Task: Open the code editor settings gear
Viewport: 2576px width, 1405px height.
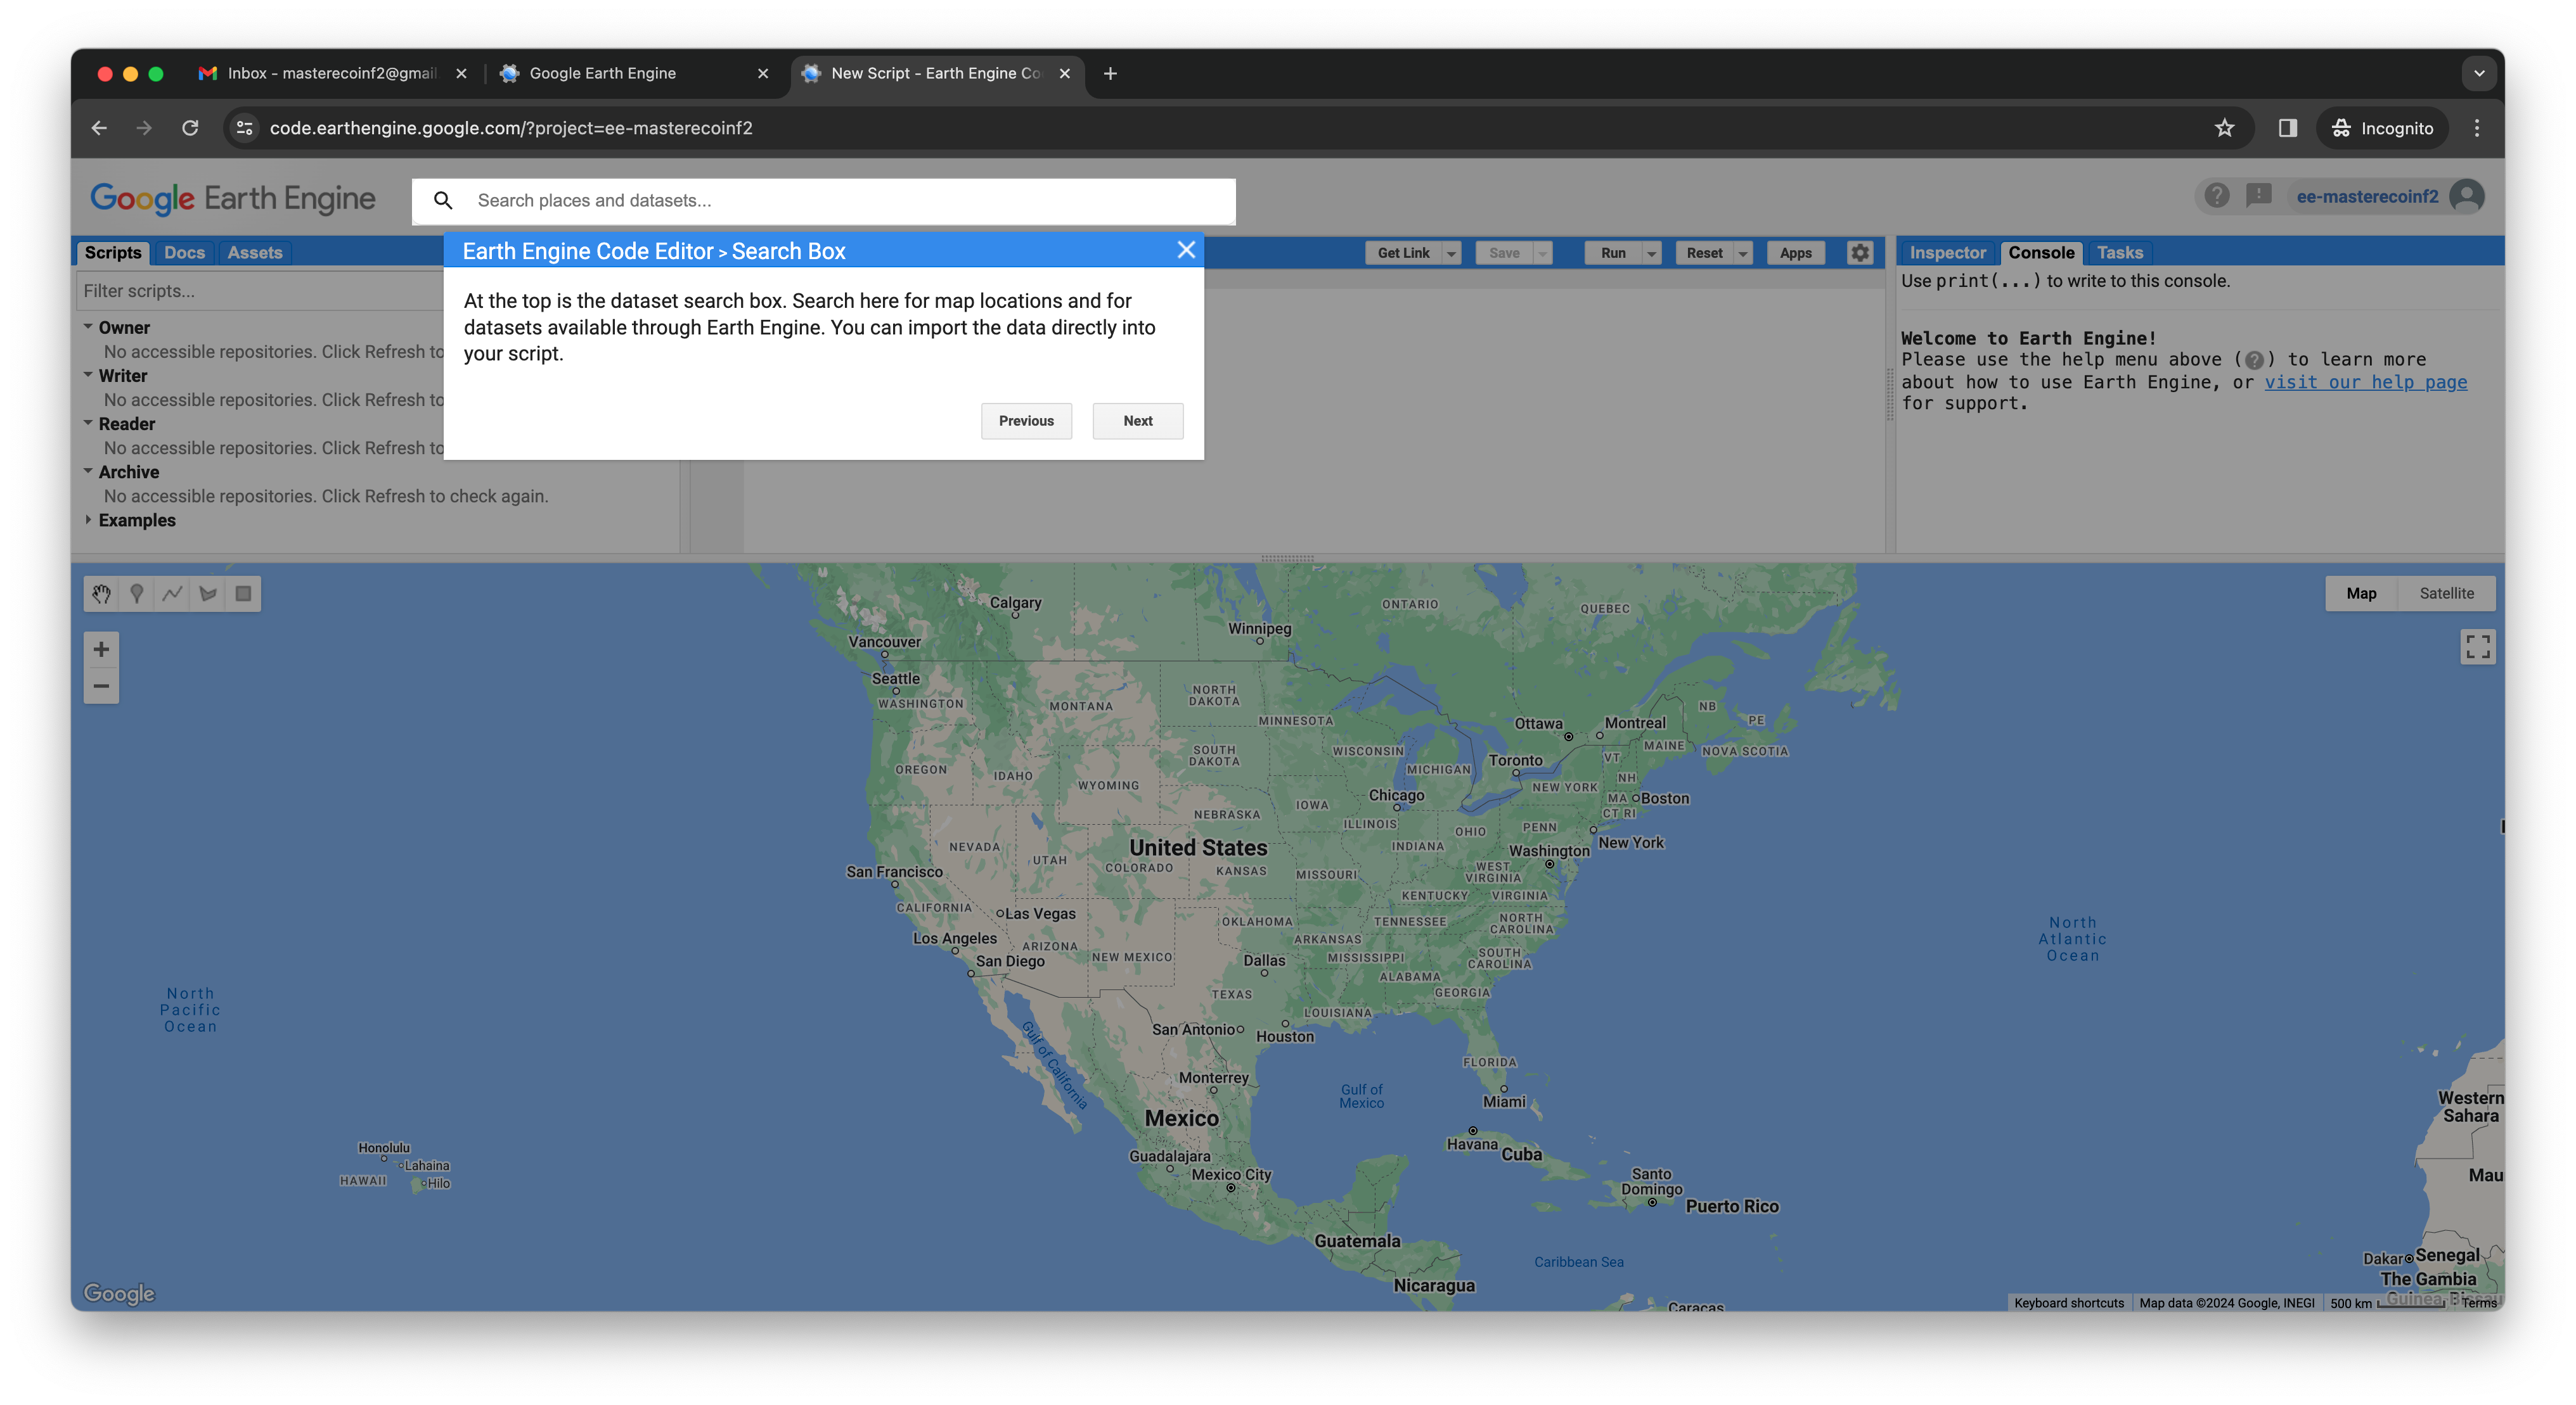Action: (1859, 253)
